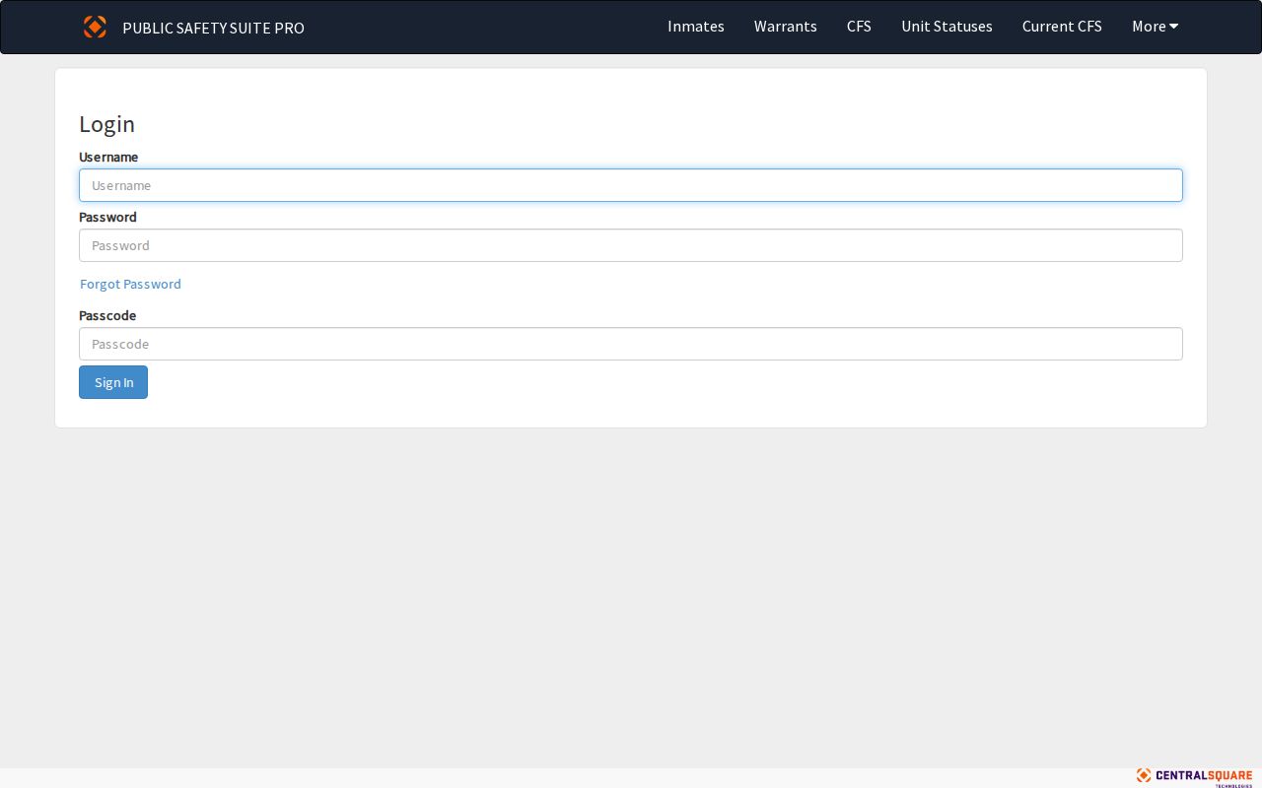
Task: Click the Username field label
Action: [108, 157]
